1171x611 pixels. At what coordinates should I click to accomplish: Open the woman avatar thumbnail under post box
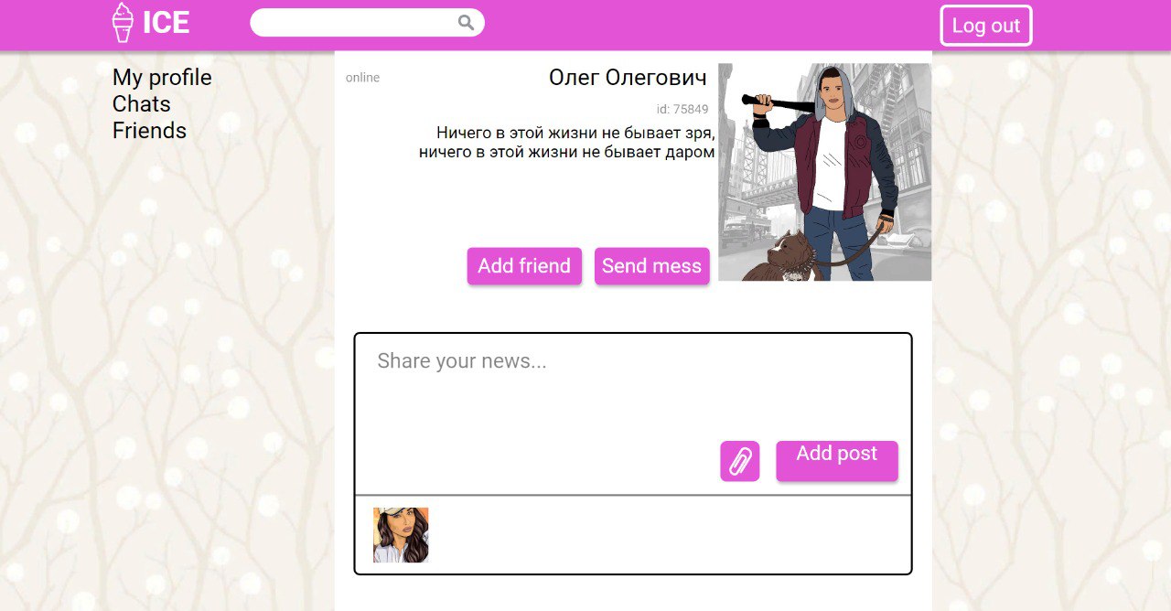coord(401,535)
